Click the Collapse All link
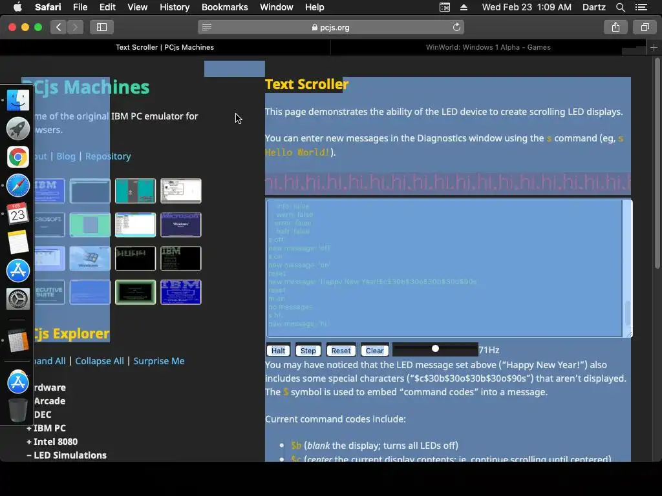 click(100, 361)
